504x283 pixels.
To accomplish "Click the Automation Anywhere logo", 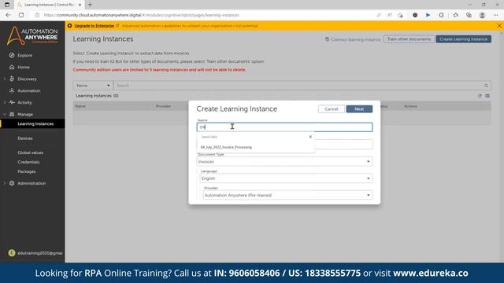I will pyautogui.click(x=32, y=35).
